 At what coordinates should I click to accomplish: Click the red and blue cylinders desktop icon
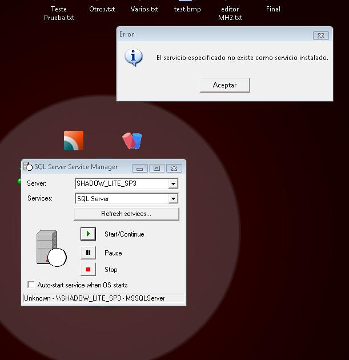[132, 141]
